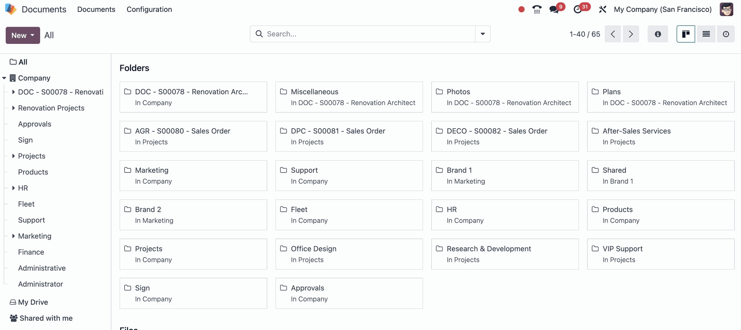This screenshot has width=741, height=330.
Task: Click the debug tools wrench icon
Action: pyautogui.click(x=602, y=9)
